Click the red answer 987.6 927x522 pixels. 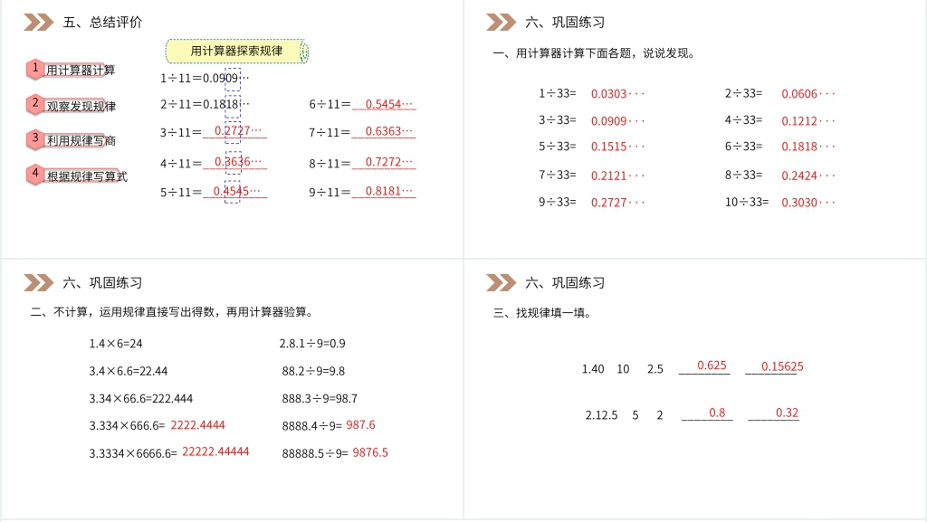tap(360, 425)
